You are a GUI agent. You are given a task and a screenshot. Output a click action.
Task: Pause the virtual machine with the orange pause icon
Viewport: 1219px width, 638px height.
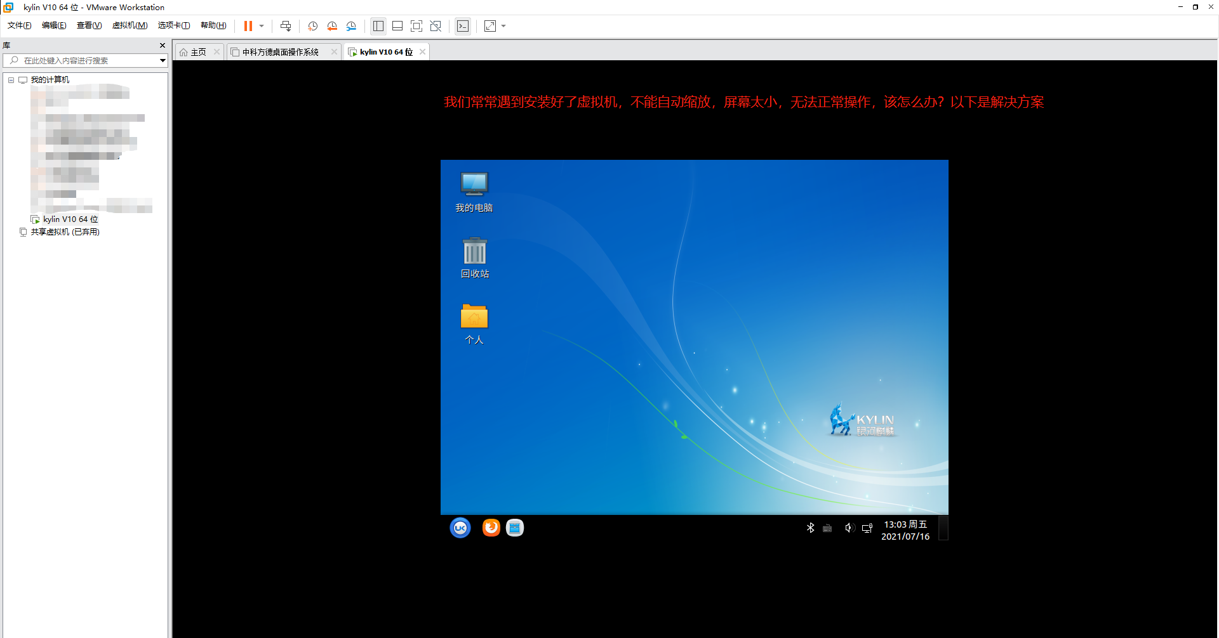[x=248, y=26]
